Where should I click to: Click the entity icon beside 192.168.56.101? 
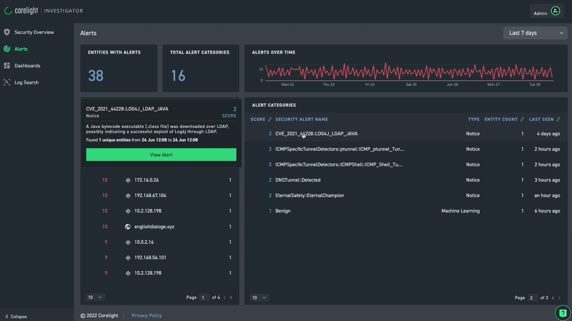(128, 258)
